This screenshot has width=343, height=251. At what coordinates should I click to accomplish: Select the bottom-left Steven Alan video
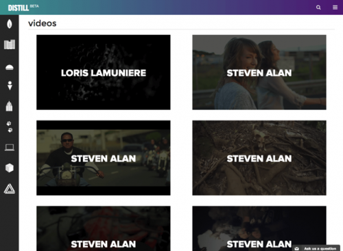coord(104,228)
